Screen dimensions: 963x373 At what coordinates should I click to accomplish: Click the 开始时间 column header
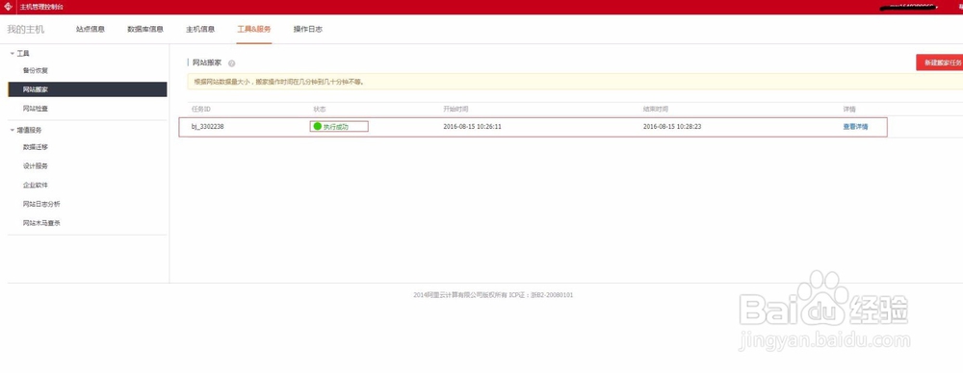point(455,109)
